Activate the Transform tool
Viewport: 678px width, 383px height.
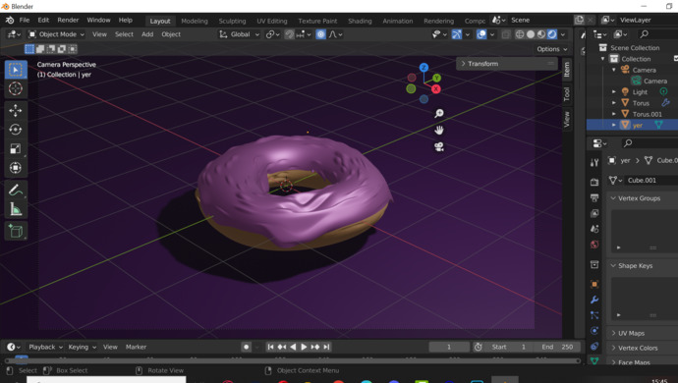[x=16, y=168]
